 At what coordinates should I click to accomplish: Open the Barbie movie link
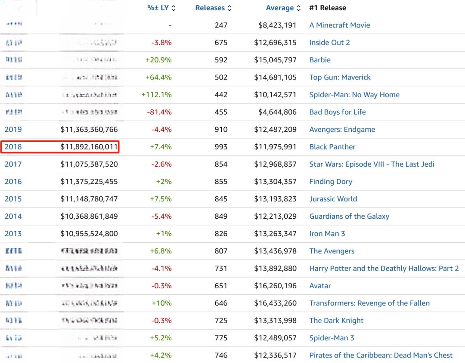319,60
